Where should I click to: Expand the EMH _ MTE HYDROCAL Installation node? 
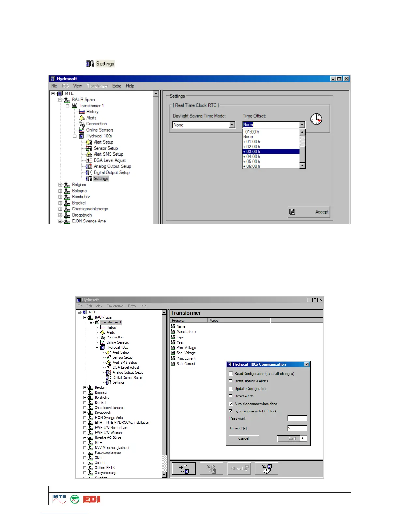[85, 423]
